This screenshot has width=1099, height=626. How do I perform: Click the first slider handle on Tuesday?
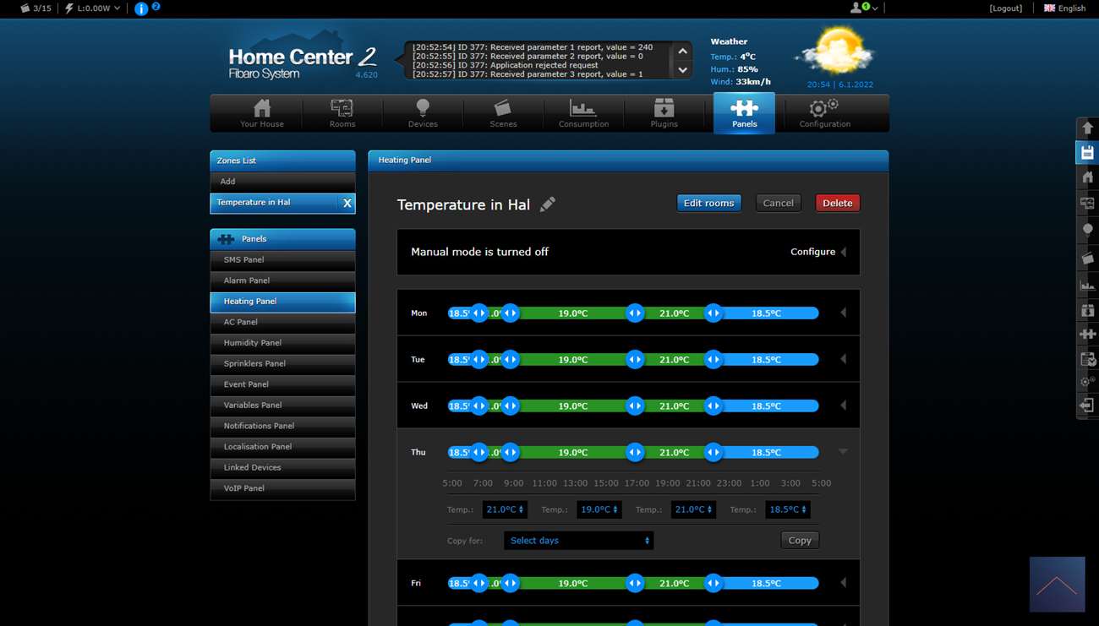[479, 360]
